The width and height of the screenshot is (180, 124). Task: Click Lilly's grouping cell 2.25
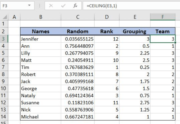(135, 53)
